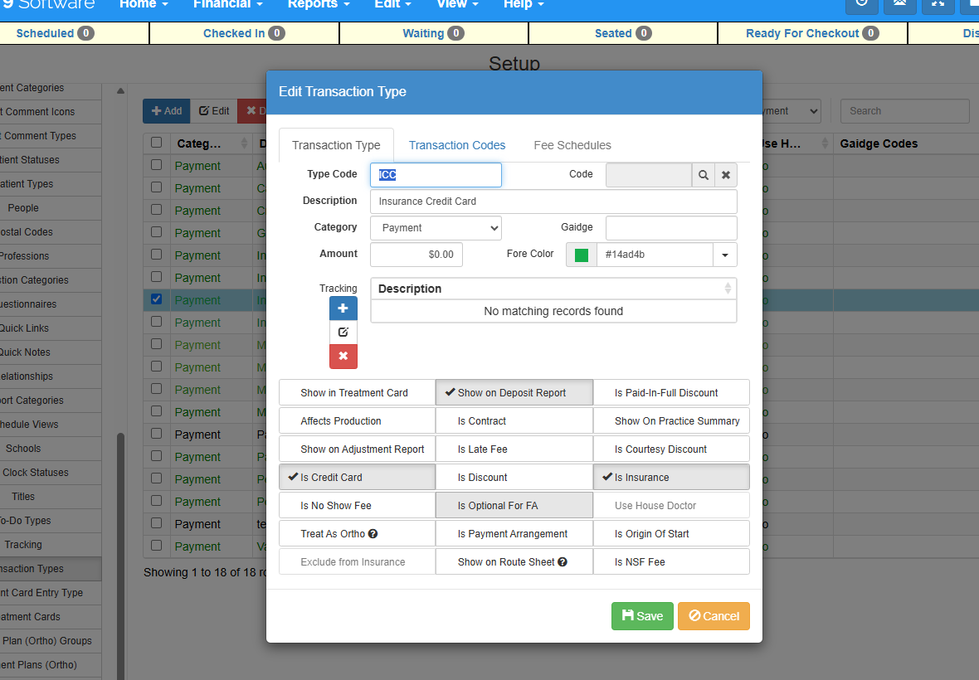Toggle Is Insurance option
Image resolution: width=979 pixels, height=680 pixels.
point(671,478)
